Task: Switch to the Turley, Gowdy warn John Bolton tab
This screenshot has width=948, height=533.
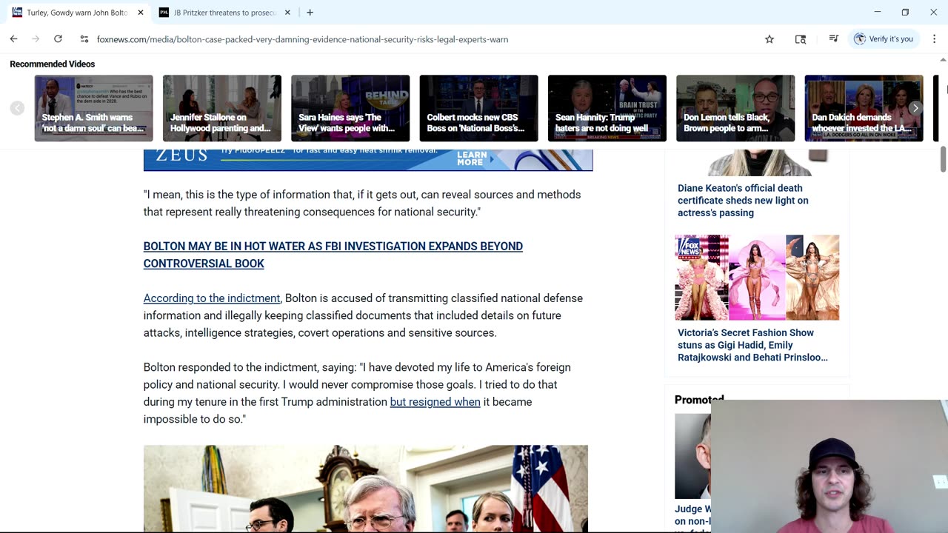Action: click(x=77, y=13)
